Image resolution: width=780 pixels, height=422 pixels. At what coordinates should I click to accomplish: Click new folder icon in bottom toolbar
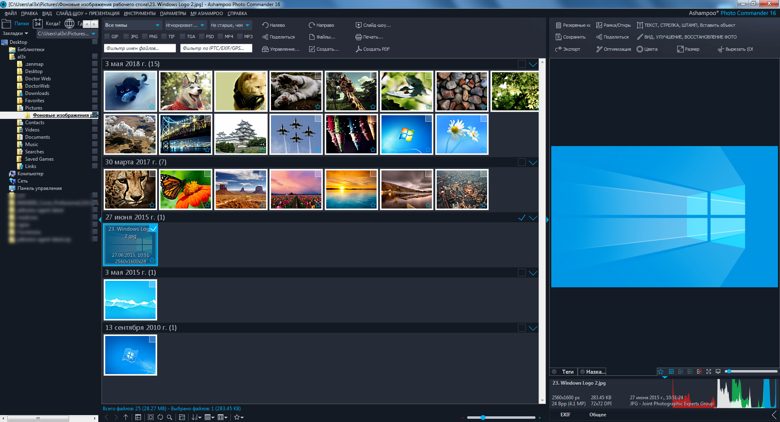[x=182, y=417]
